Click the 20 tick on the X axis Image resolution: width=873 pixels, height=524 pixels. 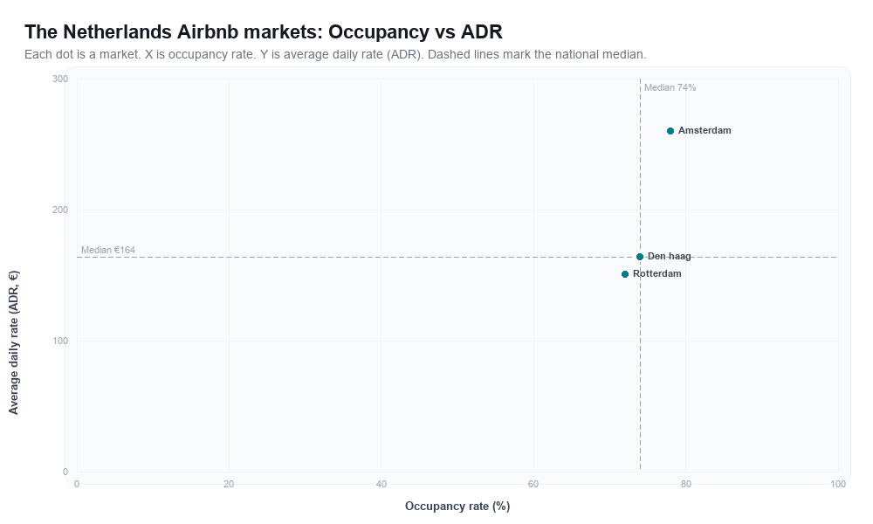[229, 484]
